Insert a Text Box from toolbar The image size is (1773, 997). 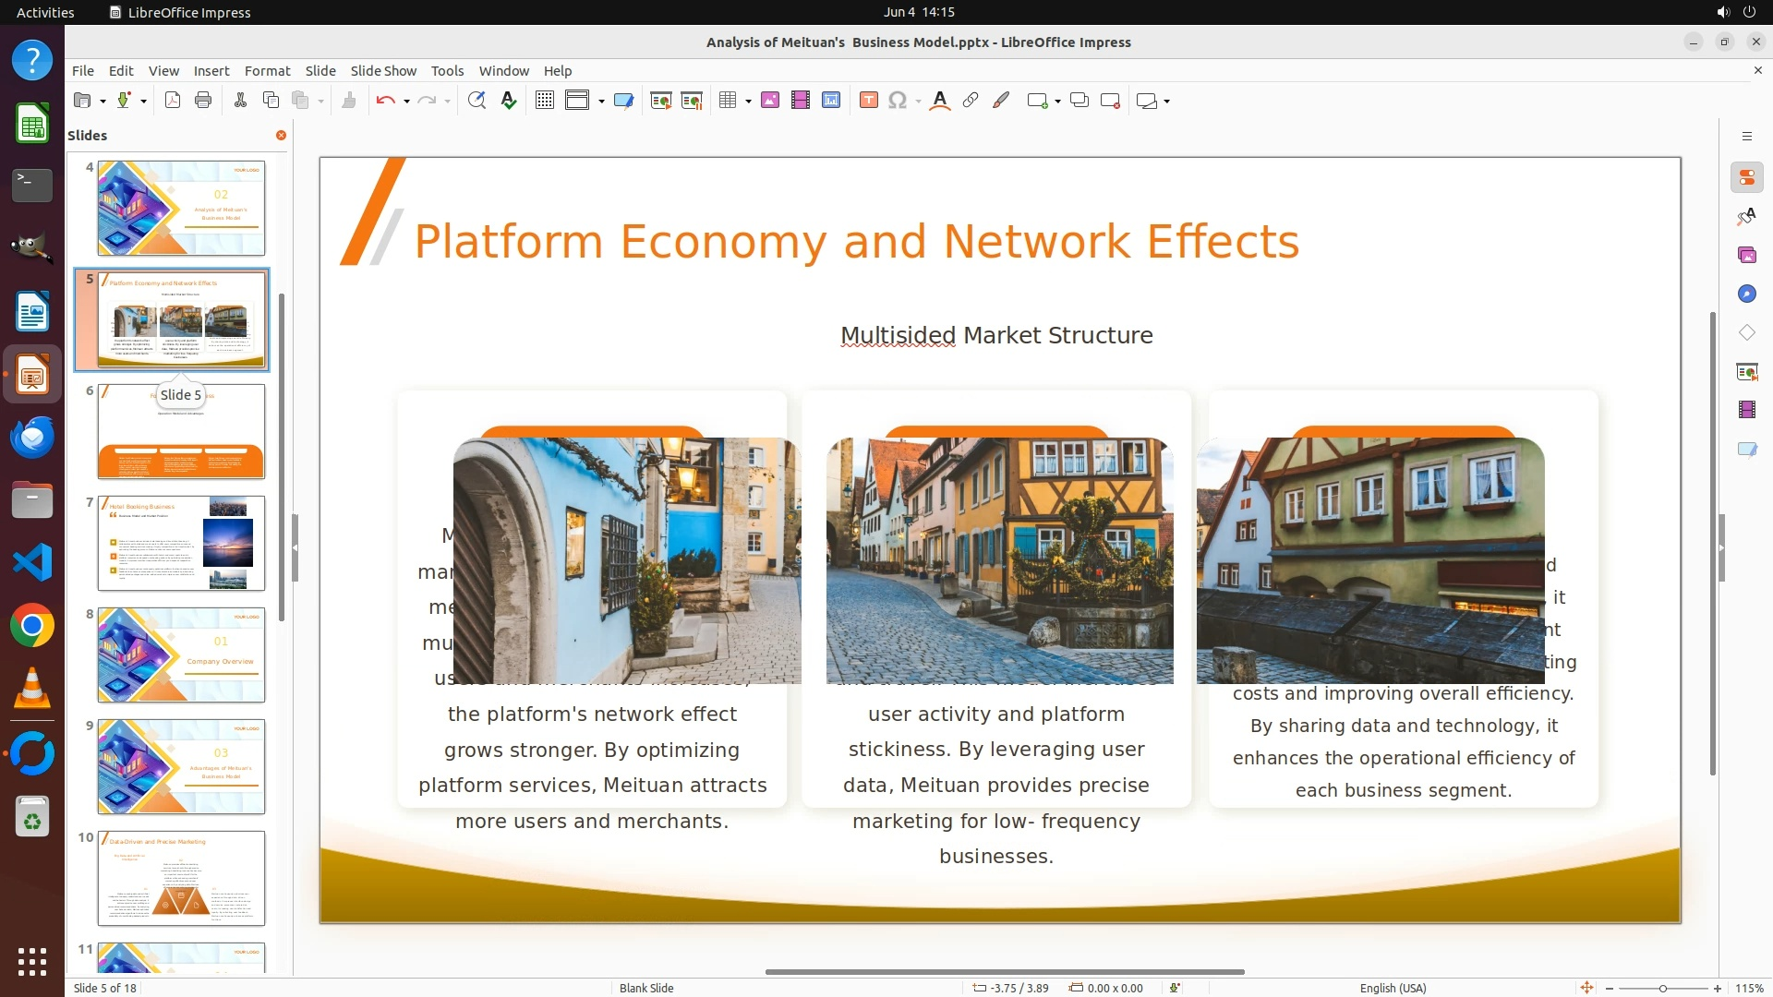click(x=868, y=101)
